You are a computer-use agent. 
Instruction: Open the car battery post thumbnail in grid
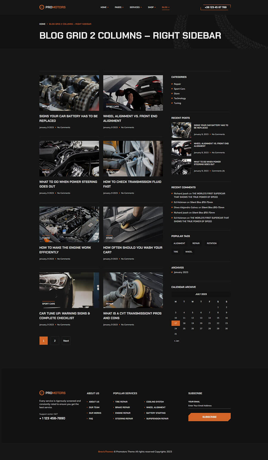(x=69, y=93)
